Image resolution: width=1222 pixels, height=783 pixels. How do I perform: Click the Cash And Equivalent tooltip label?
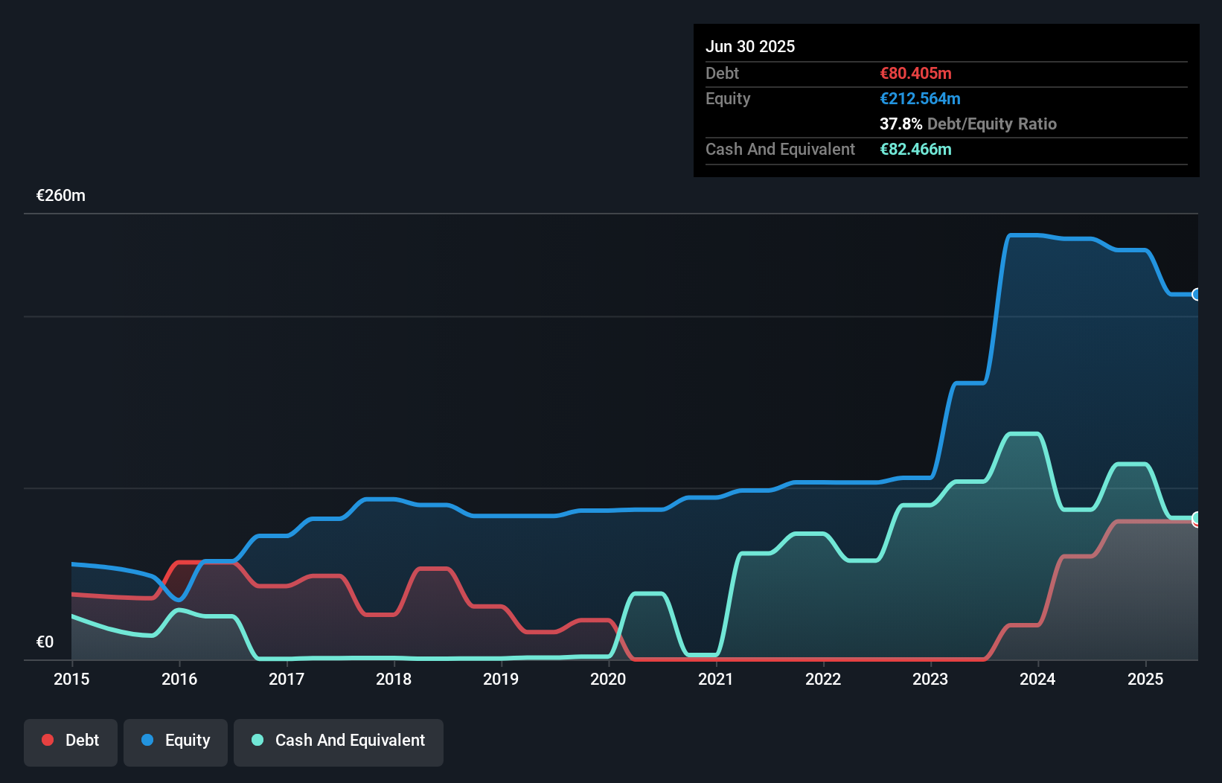click(780, 149)
